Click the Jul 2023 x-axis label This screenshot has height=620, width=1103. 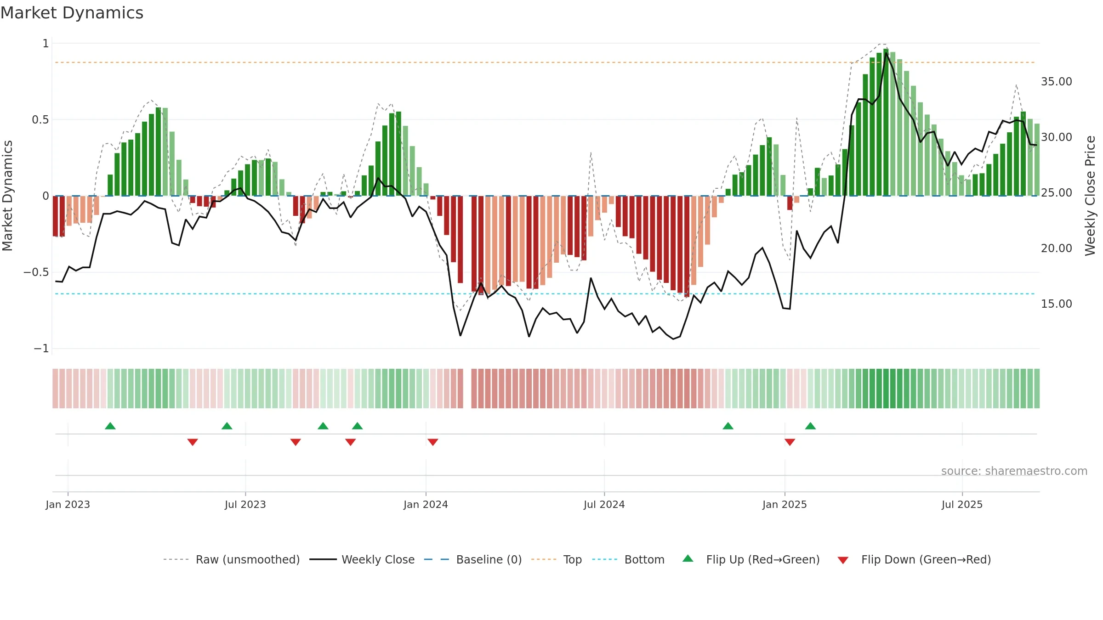click(x=245, y=504)
